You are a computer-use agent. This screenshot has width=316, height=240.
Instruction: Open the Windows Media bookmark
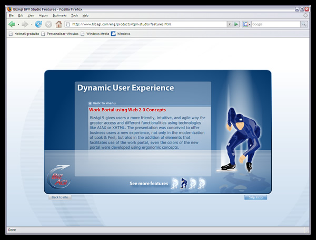pyautogui.click(x=97, y=34)
